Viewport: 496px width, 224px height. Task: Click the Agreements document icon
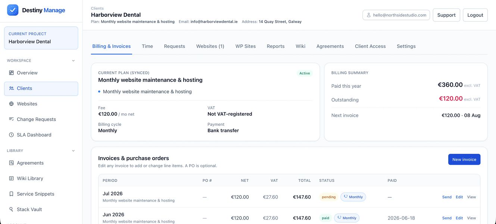click(11, 163)
